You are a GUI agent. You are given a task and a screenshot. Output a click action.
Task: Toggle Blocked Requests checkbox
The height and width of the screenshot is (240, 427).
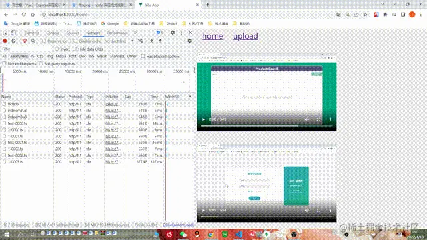click(x=4, y=63)
